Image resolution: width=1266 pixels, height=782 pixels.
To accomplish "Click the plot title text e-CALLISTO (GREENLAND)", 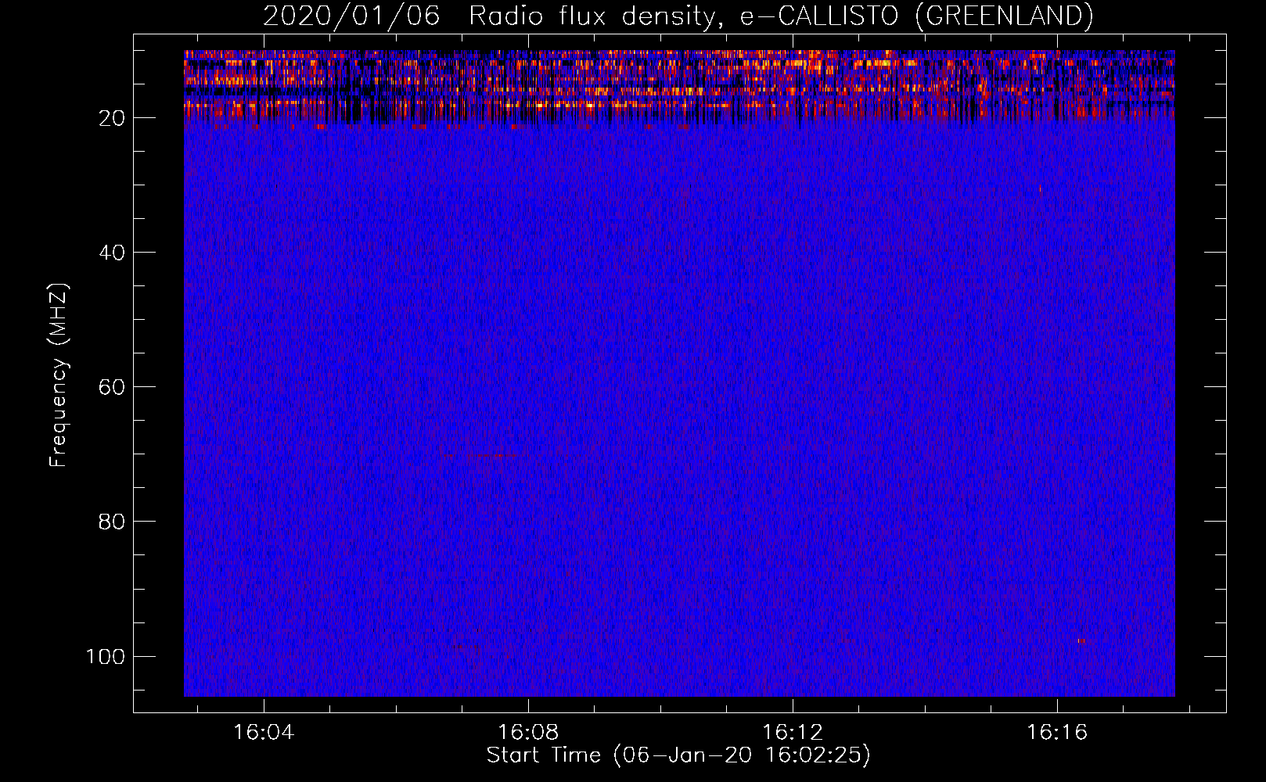I will [x=916, y=16].
